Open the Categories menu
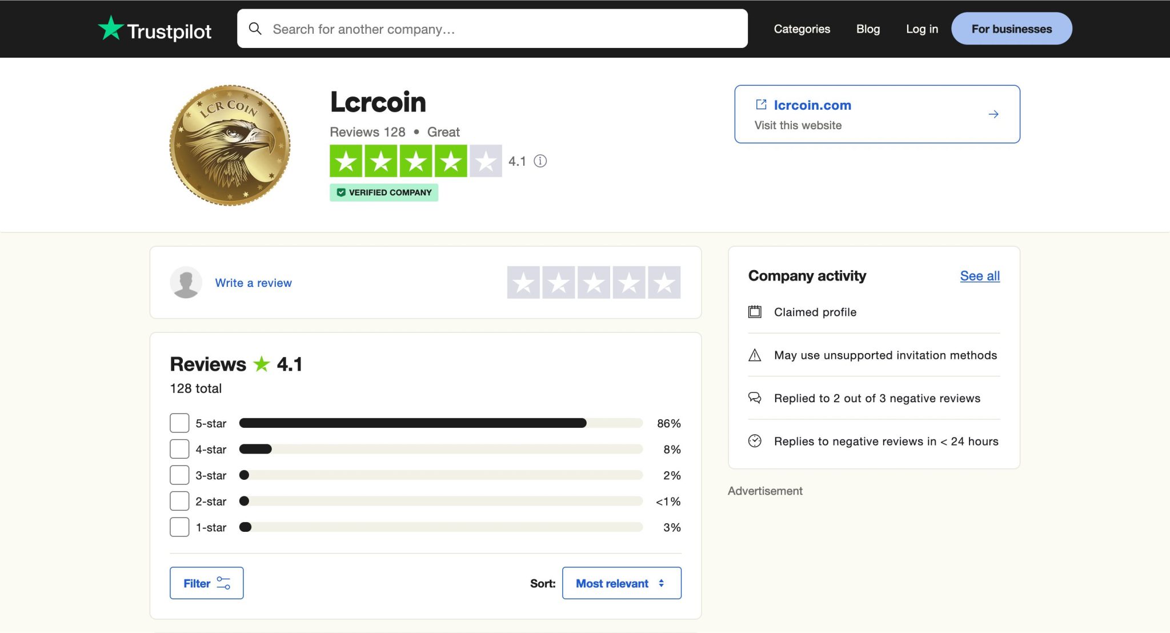Screen dimensions: 1170x633 click(x=802, y=29)
